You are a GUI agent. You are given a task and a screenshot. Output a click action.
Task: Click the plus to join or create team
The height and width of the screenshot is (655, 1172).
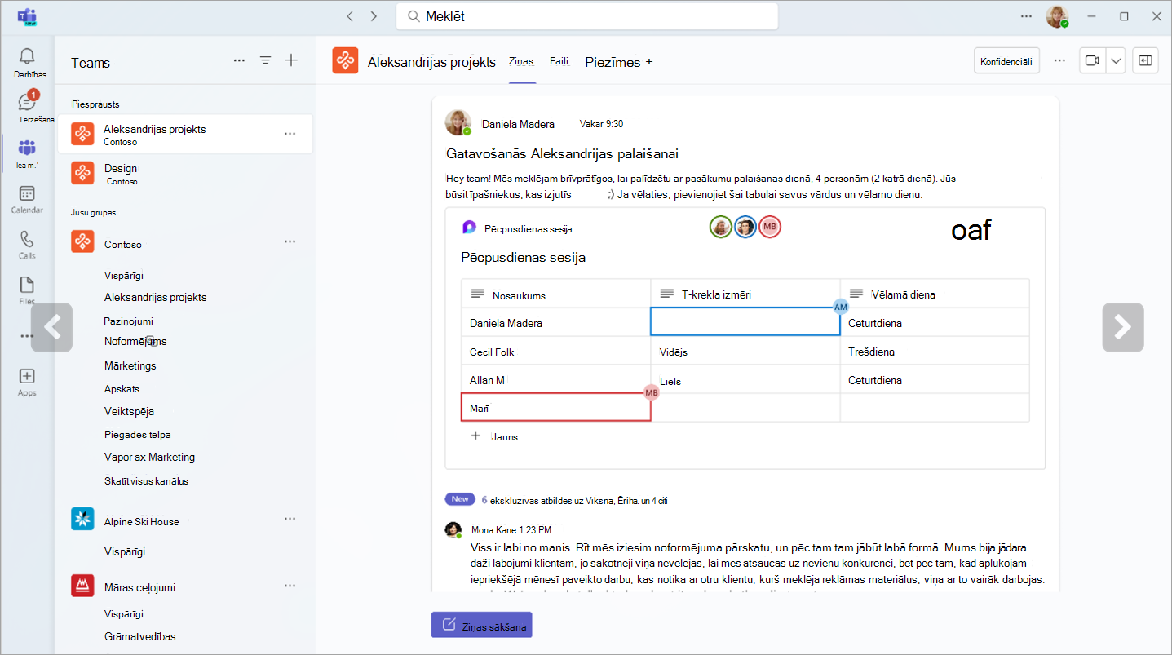pos(291,60)
